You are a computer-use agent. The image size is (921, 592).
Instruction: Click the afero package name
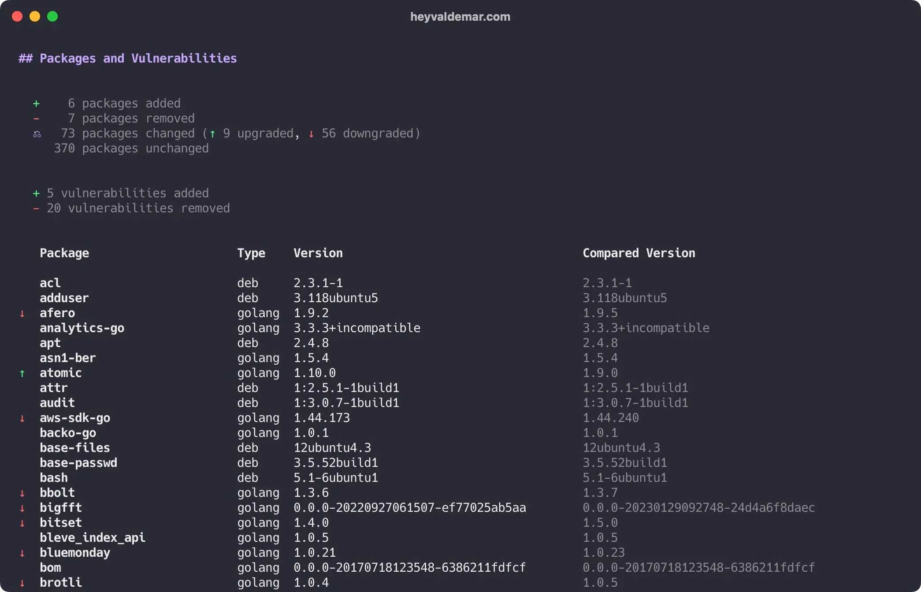pyautogui.click(x=57, y=313)
